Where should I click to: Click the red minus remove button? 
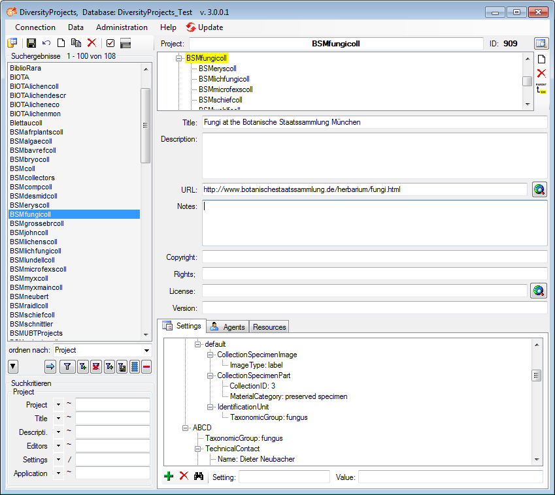tap(146, 366)
